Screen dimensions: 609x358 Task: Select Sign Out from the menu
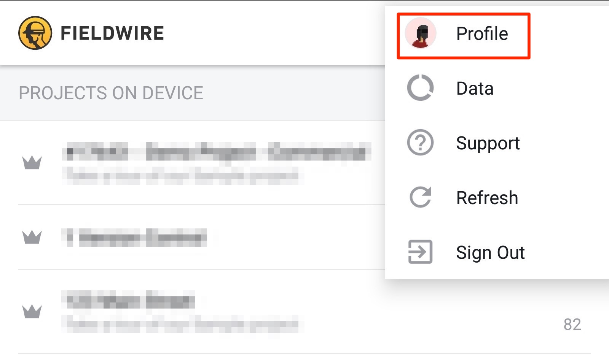pyautogui.click(x=491, y=252)
